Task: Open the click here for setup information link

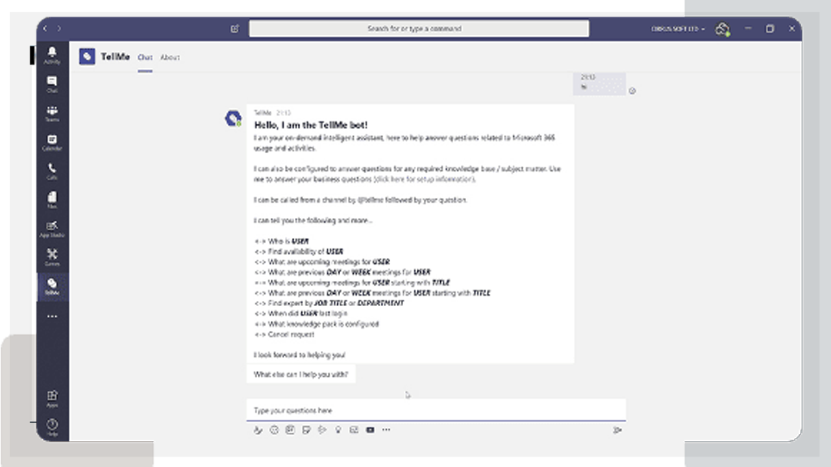Action: pyautogui.click(x=426, y=179)
